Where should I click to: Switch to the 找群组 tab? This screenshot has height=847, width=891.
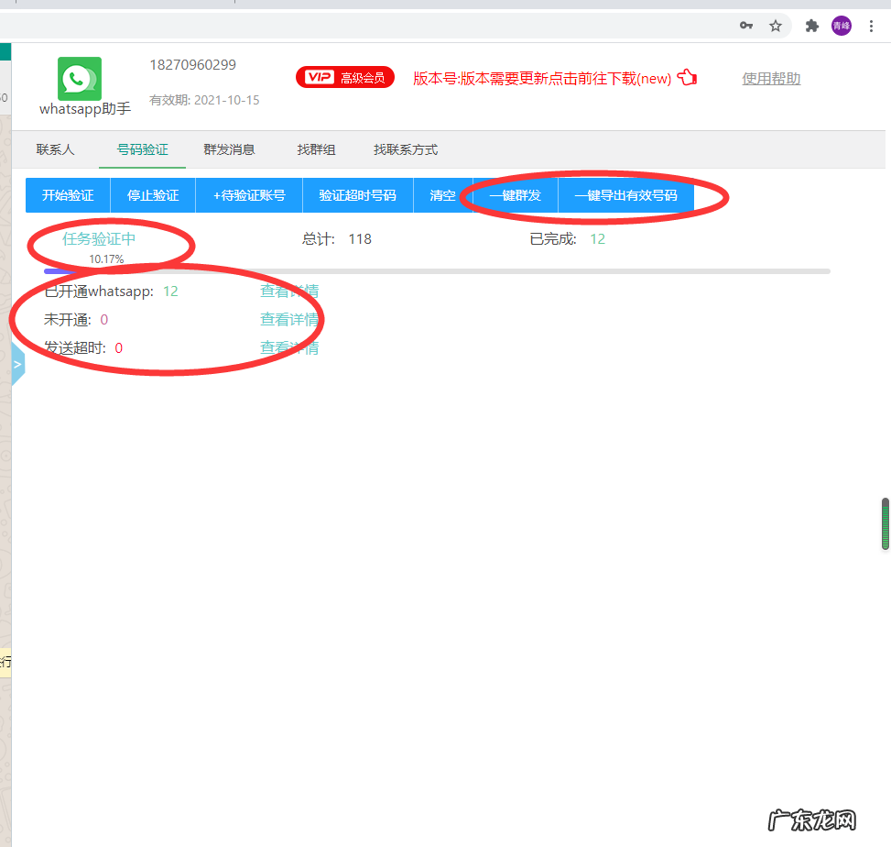pyautogui.click(x=316, y=149)
